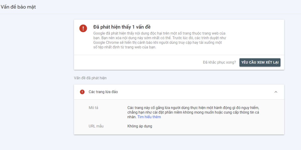Click the description line starting Các trang này cố gắng
Screen dimensions: 301x150
[x=195, y=108]
